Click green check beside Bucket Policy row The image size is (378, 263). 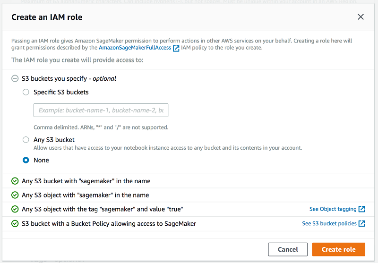15,223
